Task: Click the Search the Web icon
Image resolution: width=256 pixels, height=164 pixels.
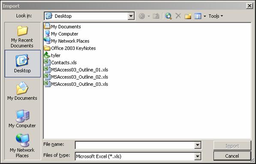Action: click(x=169, y=16)
